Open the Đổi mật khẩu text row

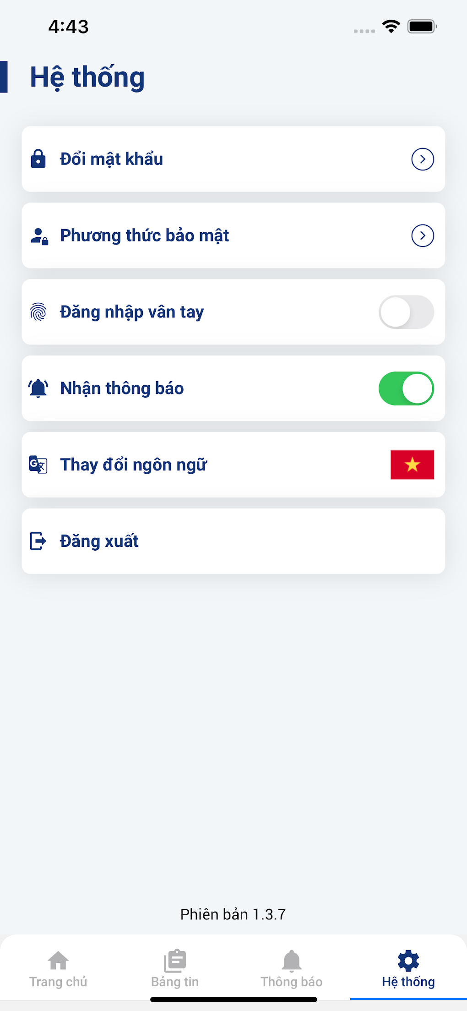(x=112, y=159)
